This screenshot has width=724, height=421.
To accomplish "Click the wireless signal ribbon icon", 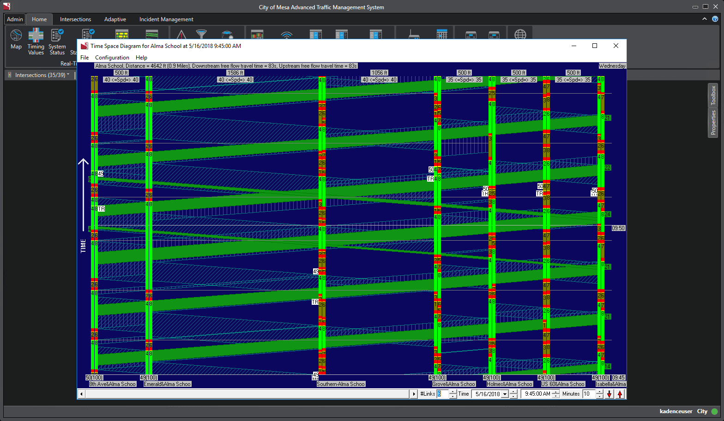I will click(287, 35).
